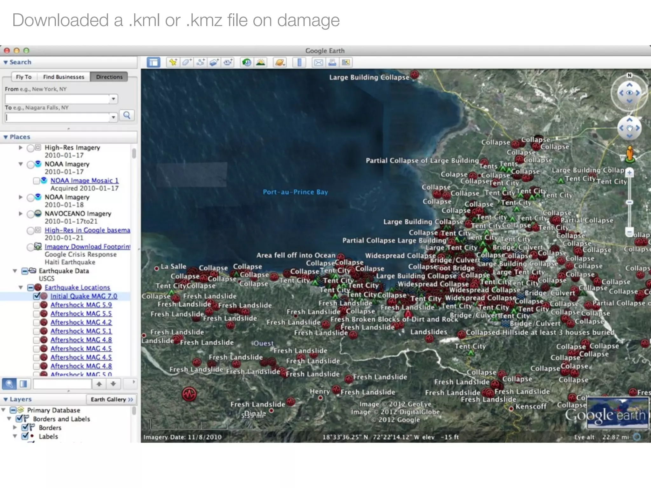The width and height of the screenshot is (651, 488).
Task: Check Aftershock MAG 4.2 checkbox
Action: [x=37, y=322]
